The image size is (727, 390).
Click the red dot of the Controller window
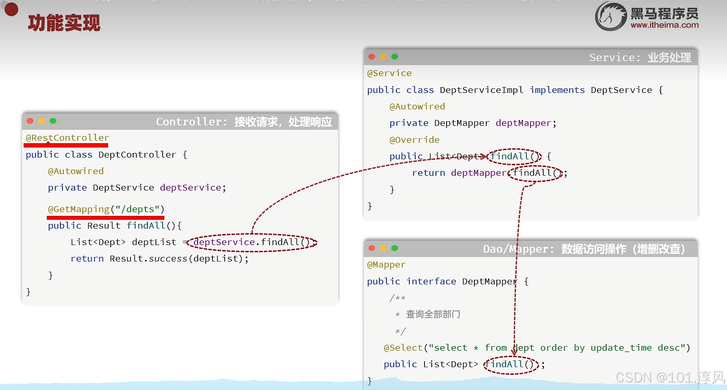(x=30, y=121)
